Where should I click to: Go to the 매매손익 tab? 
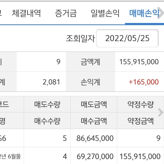click(x=144, y=13)
